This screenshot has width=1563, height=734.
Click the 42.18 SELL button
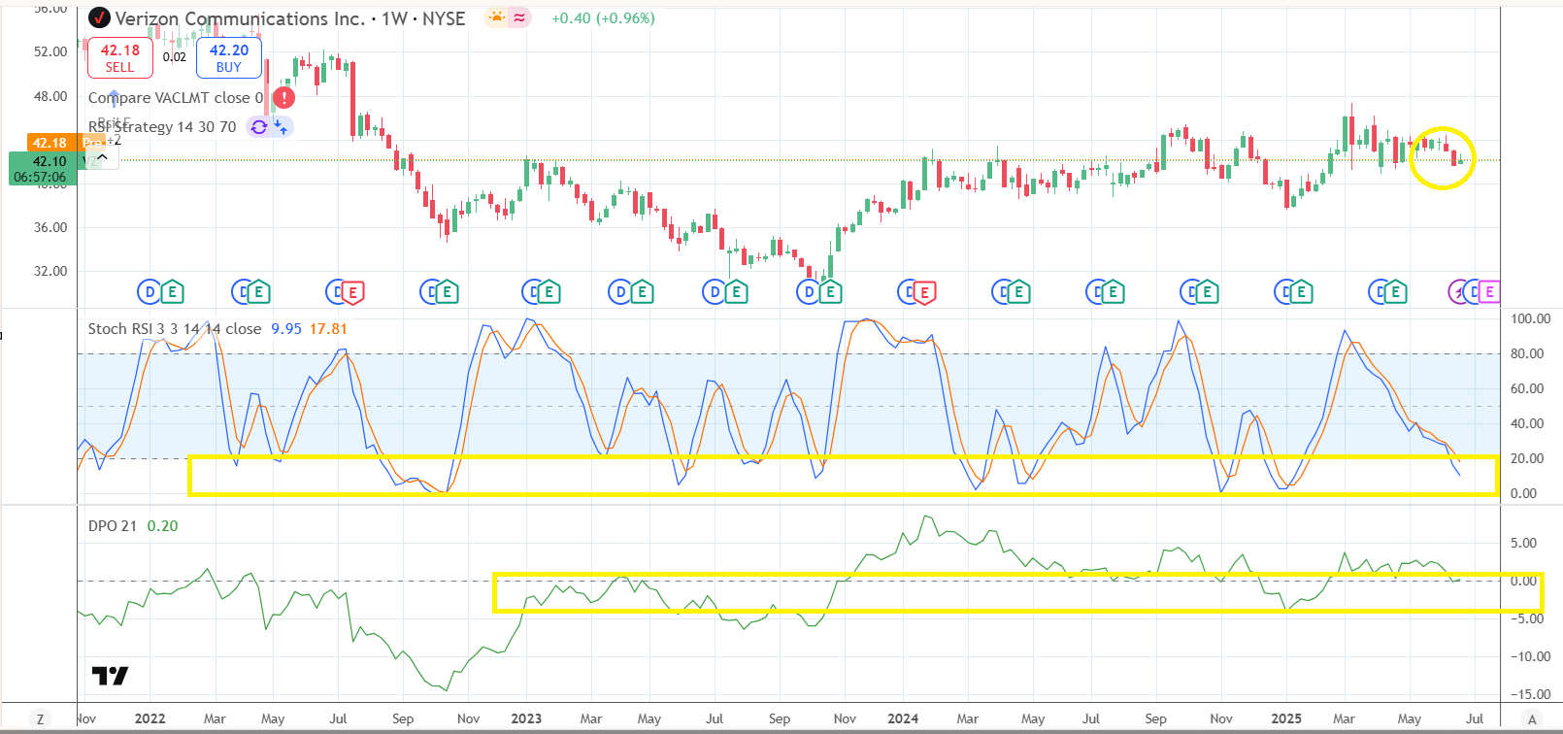pyautogui.click(x=119, y=58)
